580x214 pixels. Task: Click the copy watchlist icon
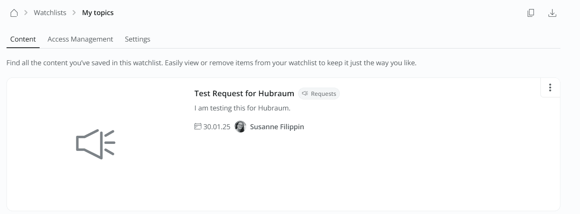[531, 13]
